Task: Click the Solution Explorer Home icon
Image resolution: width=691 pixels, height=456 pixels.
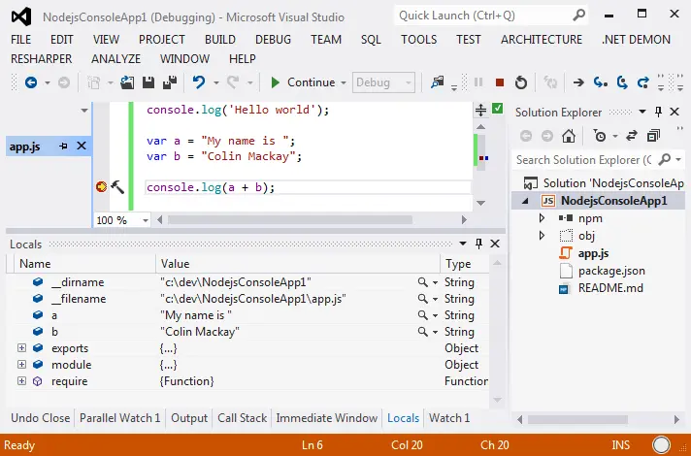Action: click(x=569, y=136)
